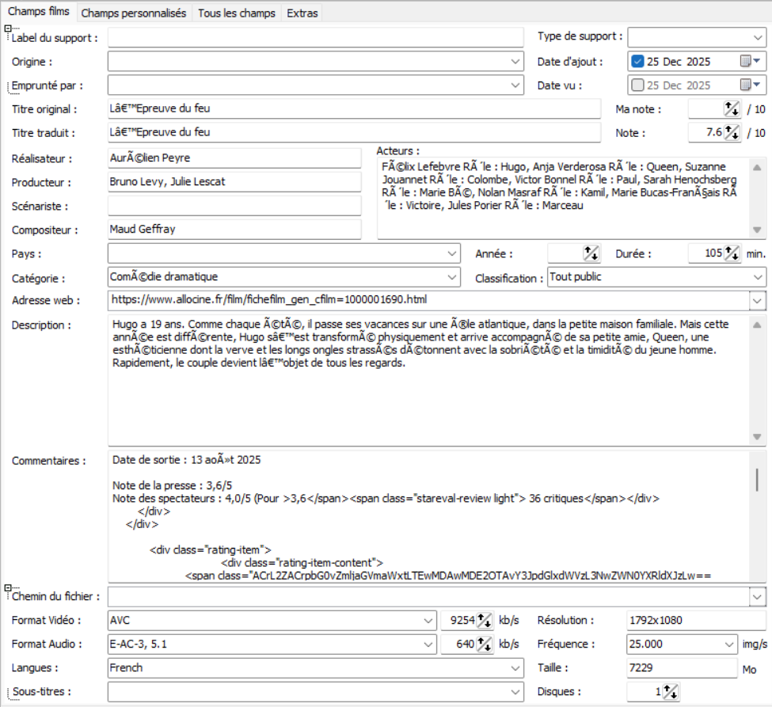Click the Réalisateur field
Viewport: 772px width, 707px height.
point(234,158)
